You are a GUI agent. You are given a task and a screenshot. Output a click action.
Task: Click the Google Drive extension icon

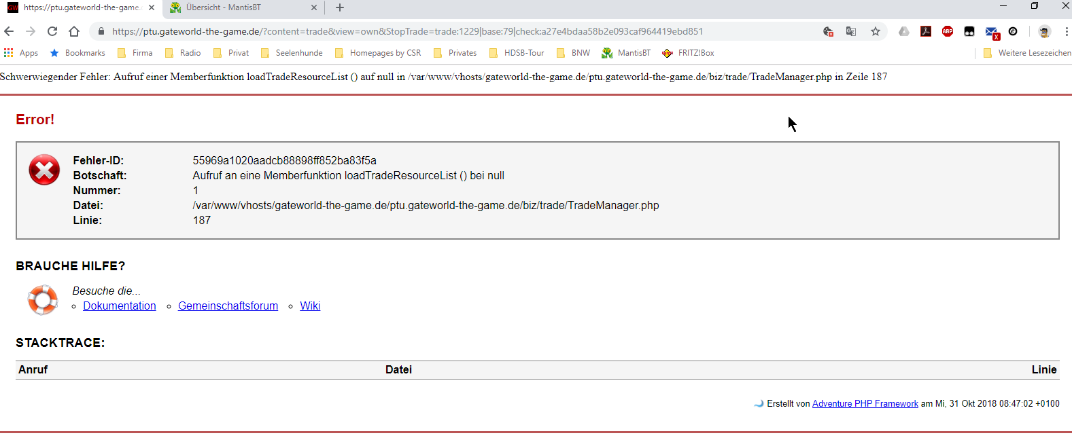[903, 31]
